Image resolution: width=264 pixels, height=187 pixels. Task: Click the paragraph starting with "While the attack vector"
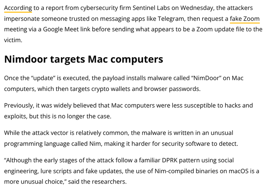[x=121, y=138]
